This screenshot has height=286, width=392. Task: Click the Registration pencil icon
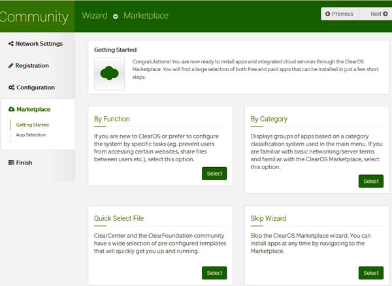pyautogui.click(x=10, y=66)
